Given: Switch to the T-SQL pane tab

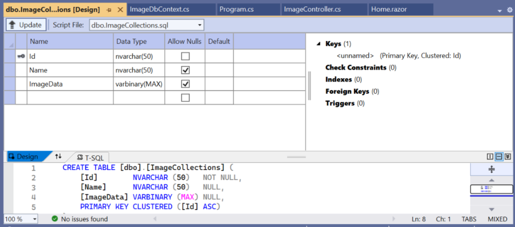Looking at the screenshot, I should tap(90, 157).
